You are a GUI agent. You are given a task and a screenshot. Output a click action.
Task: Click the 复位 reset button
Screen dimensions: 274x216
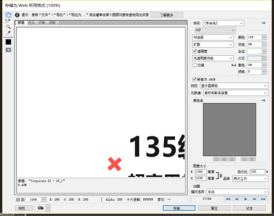(x=214, y=208)
